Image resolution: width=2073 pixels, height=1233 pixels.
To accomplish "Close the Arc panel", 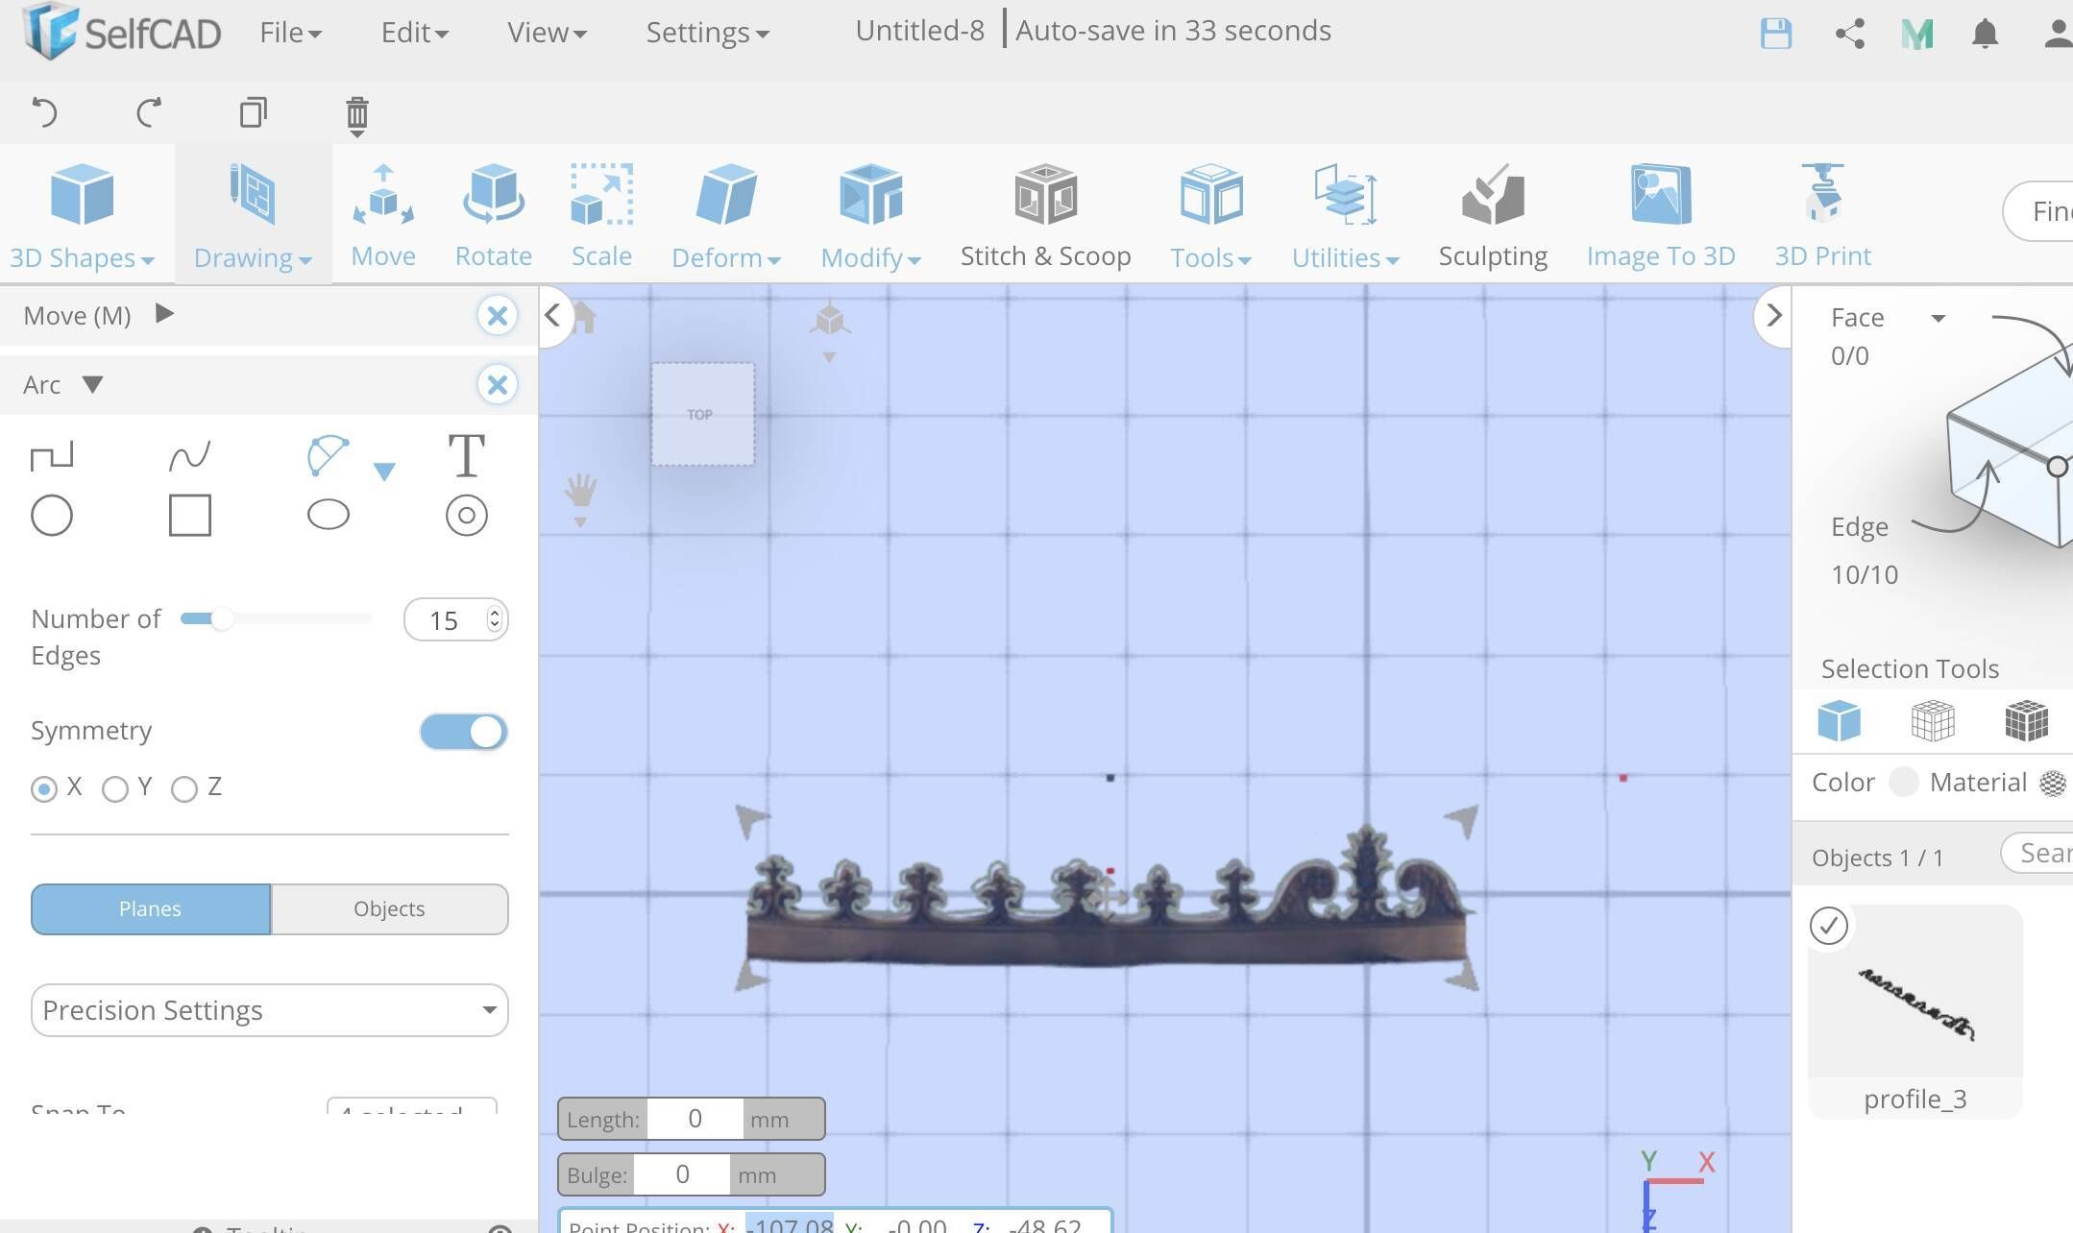I will (x=497, y=384).
